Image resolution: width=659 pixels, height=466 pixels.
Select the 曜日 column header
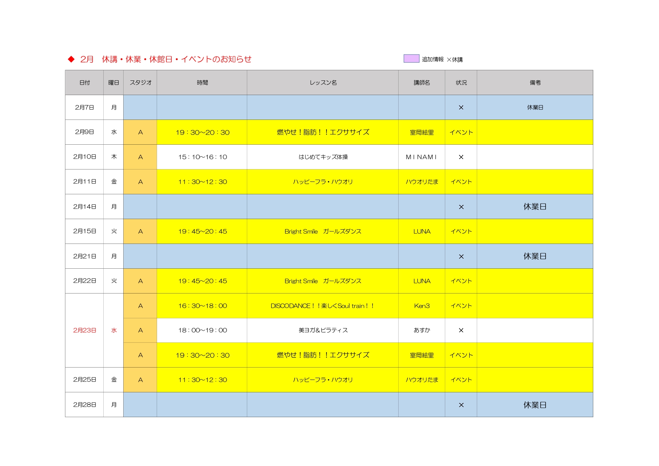coord(113,83)
